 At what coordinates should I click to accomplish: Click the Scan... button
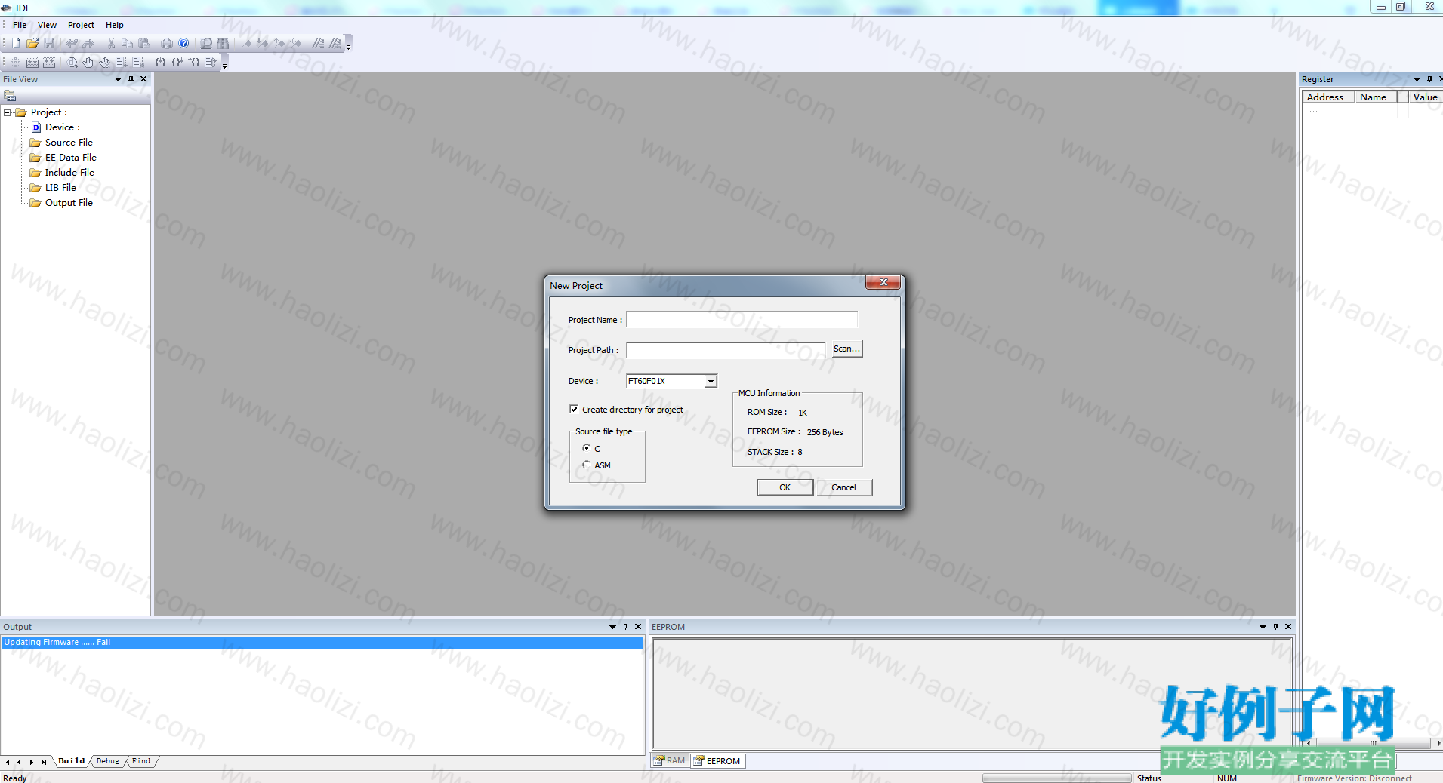(846, 349)
